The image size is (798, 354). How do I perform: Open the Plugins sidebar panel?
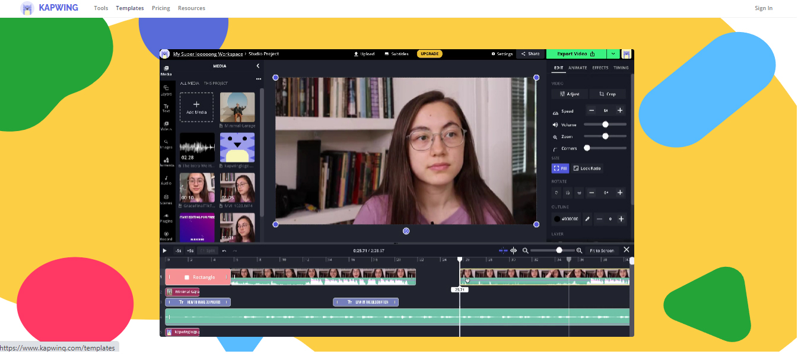pyautogui.click(x=166, y=218)
